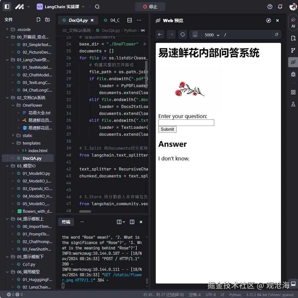
Task: Click the Submit button in the preview
Action: [x=167, y=129]
